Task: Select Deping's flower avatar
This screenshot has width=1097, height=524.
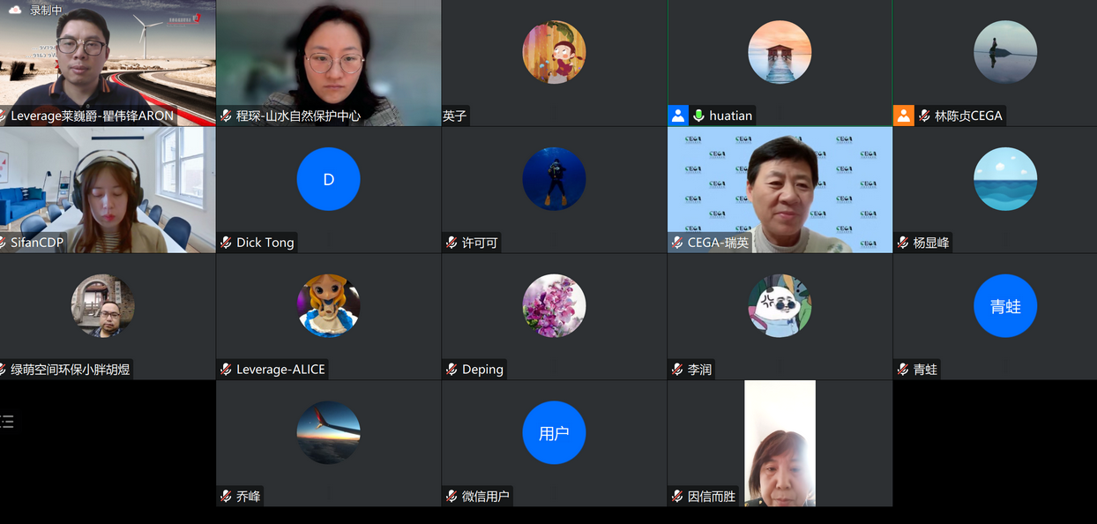Action: coord(554,306)
